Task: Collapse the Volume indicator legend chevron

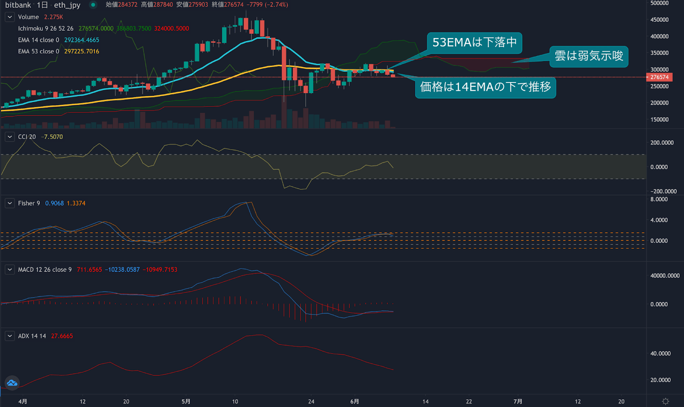Action: [9, 17]
